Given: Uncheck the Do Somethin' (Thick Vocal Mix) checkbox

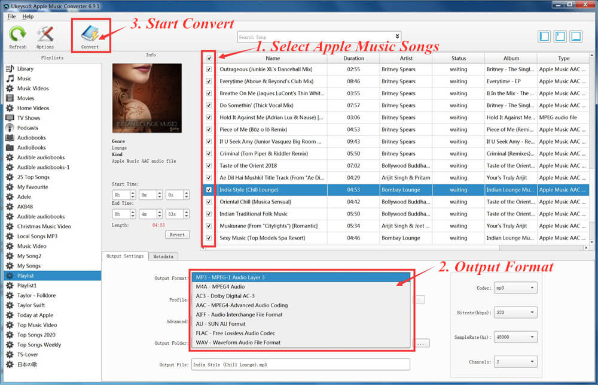Looking at the screenshot, I should click(209, 105).
